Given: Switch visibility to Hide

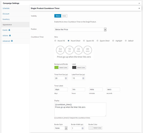Looking at the screenshot, I should coord(64,16).
